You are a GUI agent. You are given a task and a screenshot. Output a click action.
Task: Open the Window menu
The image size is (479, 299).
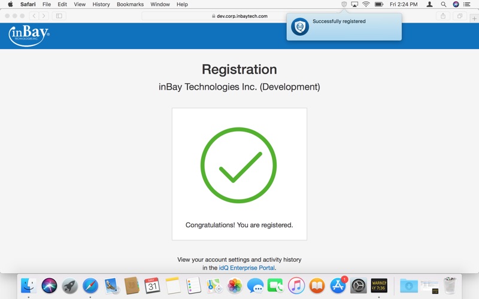pyautogui.click(x=160, y=4)
